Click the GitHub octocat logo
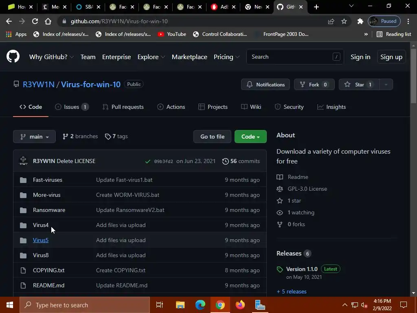Viewport: 417px width, 313px height. point(13,56)
